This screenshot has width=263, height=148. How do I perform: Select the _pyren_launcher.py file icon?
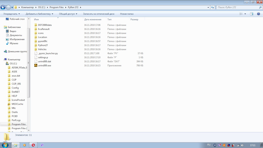pos(36,53)
